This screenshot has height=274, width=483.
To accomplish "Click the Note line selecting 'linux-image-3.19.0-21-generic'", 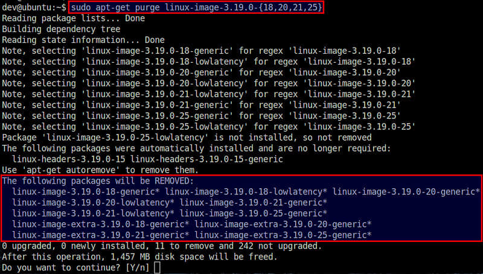I will point(201,105).
